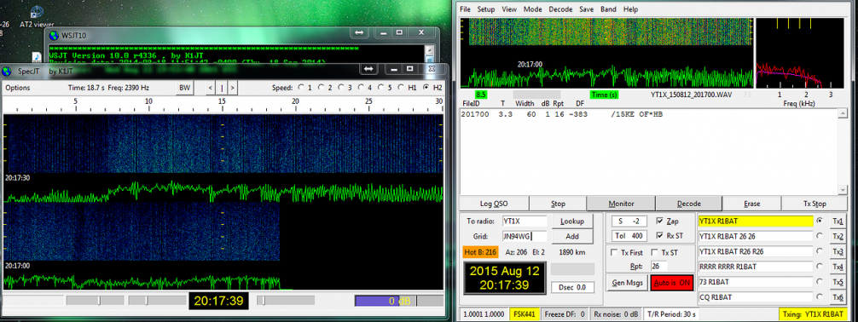
Task: Select Speed 3 radio button in SpecJT
Action: coord(341,88)
